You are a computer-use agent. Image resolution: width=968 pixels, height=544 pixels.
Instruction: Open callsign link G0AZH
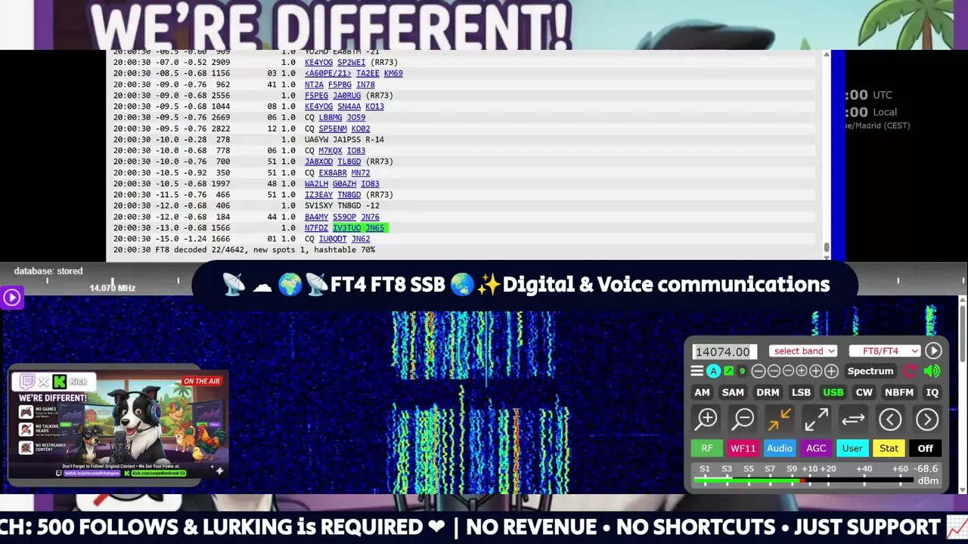pyautogui.click(x=344, y=184)
